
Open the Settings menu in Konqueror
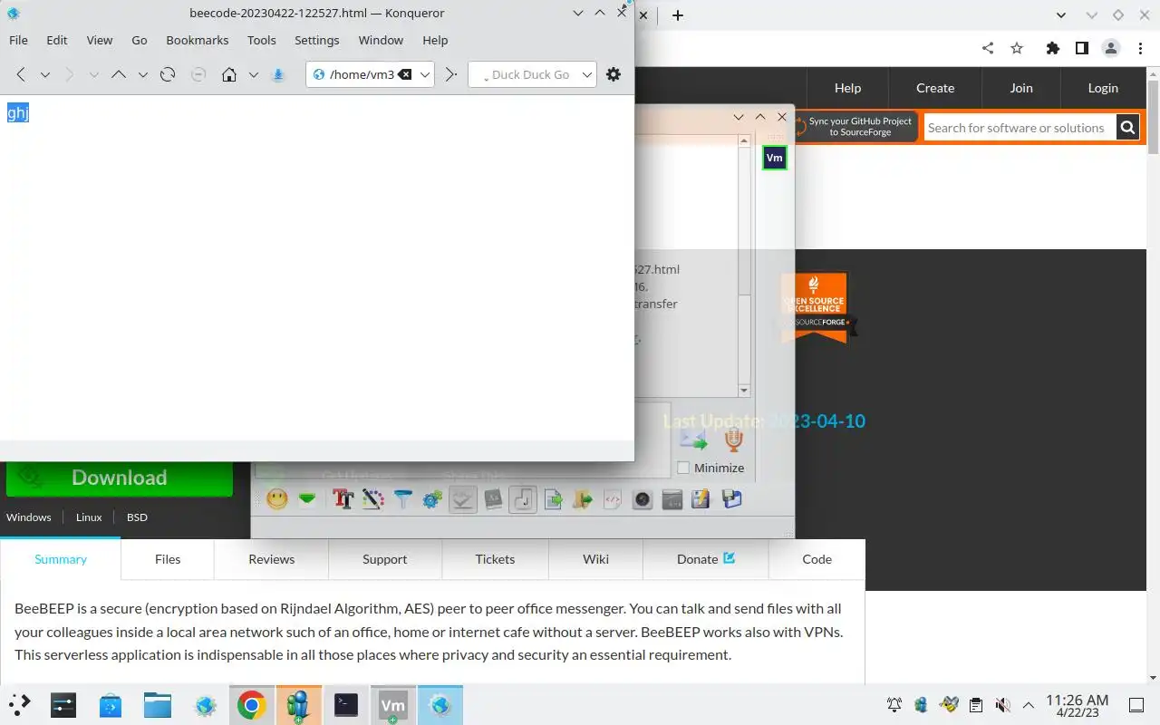coord(317,40)
